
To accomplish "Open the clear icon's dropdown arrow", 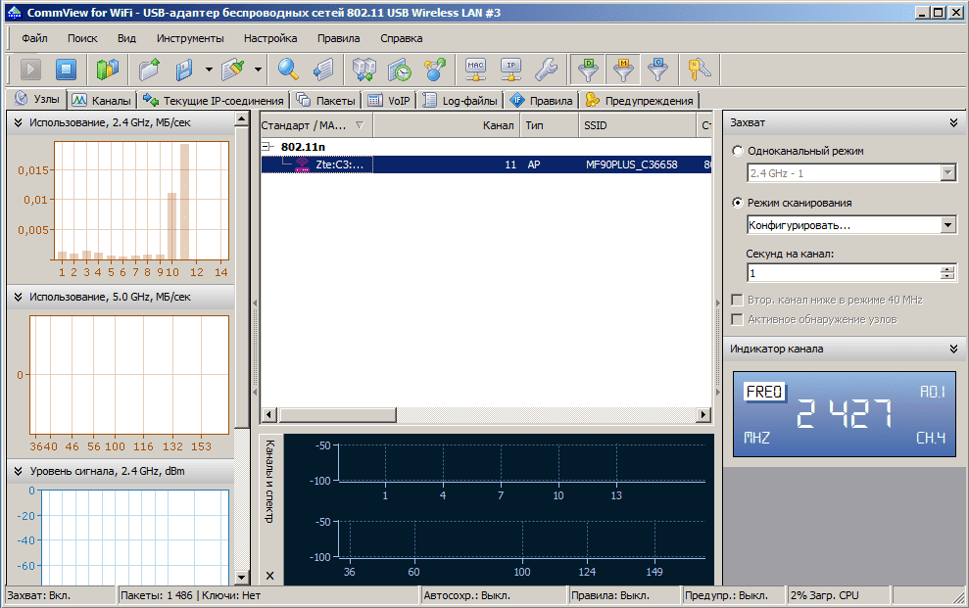I will point(258,70).
